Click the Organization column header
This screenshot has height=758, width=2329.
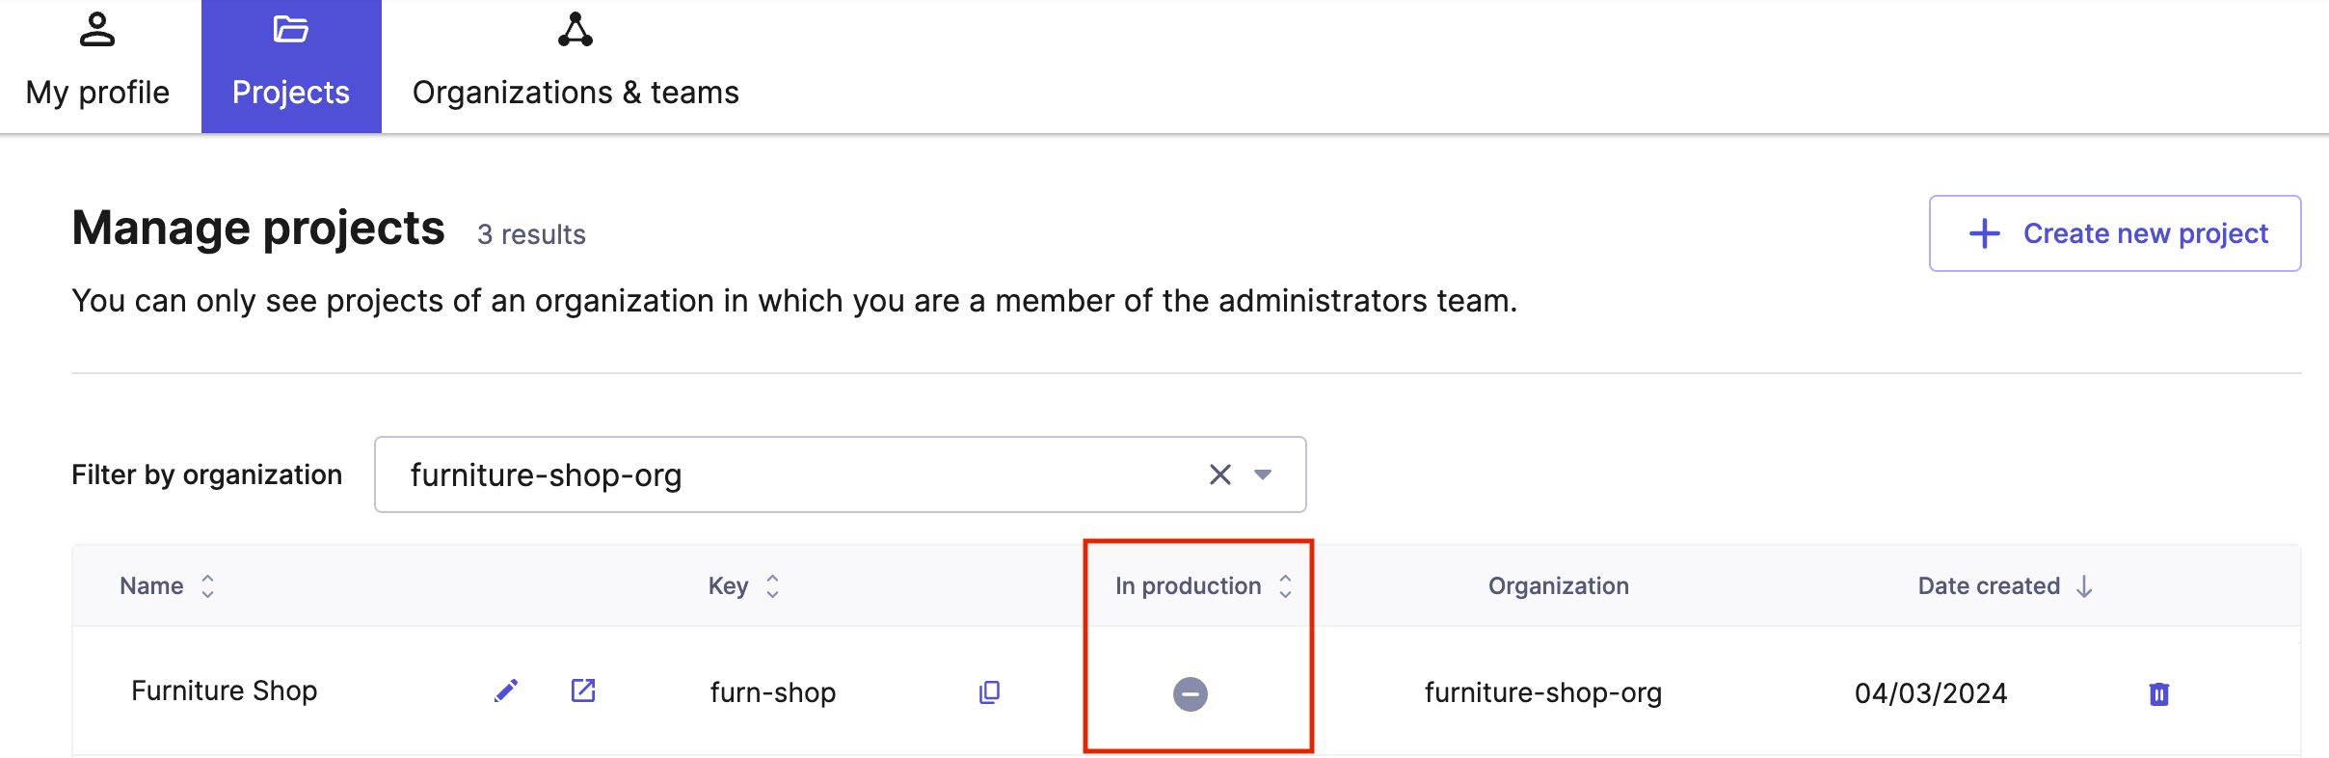click(1558, 586)
